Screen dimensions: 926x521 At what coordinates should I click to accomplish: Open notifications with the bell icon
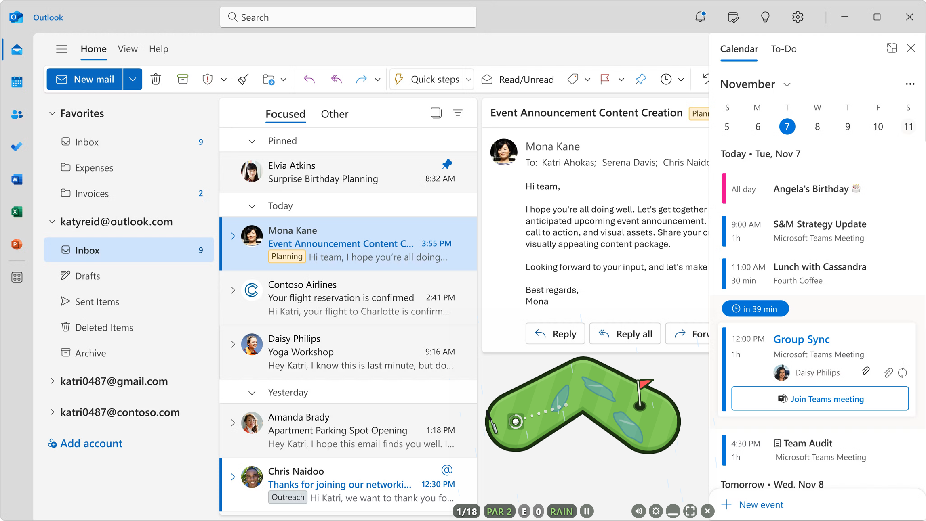(700, 17)
